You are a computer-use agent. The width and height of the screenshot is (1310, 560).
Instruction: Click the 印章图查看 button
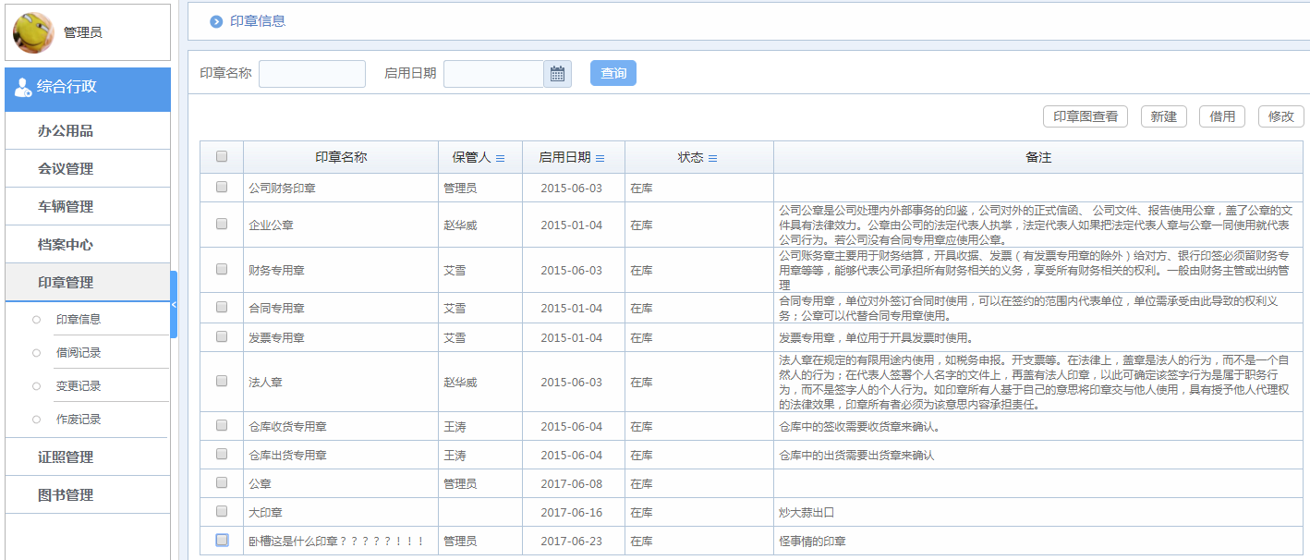pyautogui.click(x=1086, y=116)
